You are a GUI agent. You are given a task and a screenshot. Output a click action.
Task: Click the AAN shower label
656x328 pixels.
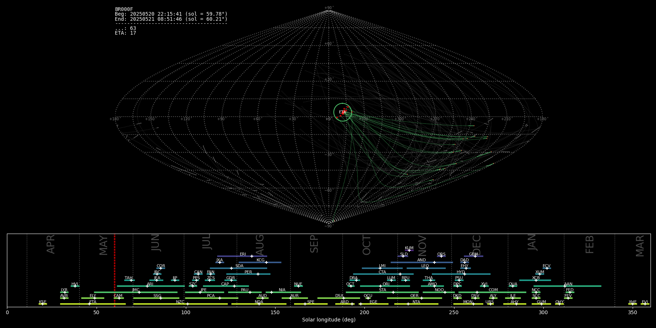coord(568,284)
